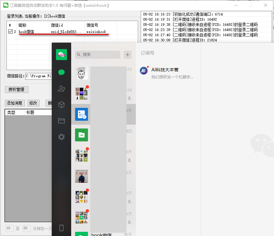Select the log line 打开微信 进程ID: 16492
274x236 pixels.
180,19
